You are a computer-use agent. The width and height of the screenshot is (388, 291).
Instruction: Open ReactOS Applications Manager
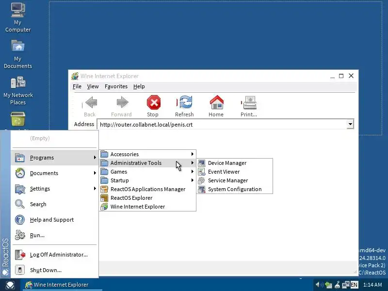pyautogui.click(x=148, y=189)
